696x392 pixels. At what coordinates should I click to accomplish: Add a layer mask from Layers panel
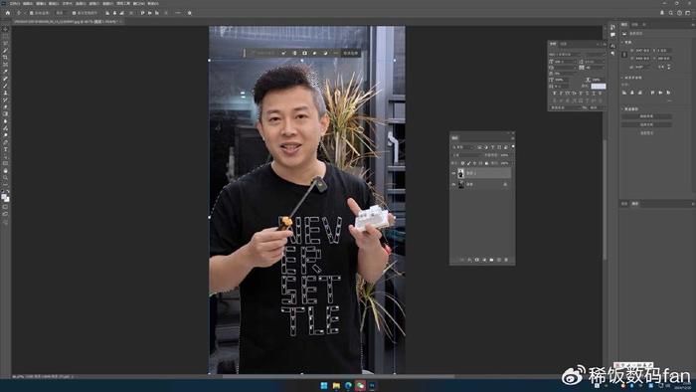(x=476, y=260)
